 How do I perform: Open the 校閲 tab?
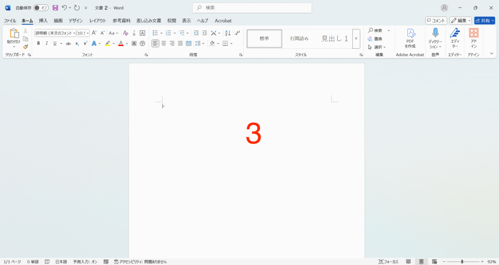tap(172, 20)
